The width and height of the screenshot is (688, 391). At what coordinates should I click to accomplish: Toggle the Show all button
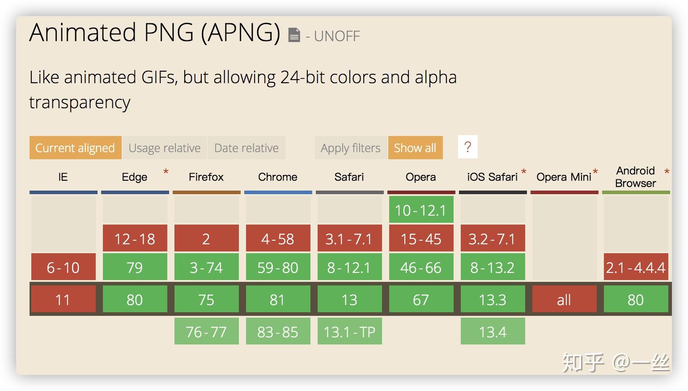[x=415, y=148]
